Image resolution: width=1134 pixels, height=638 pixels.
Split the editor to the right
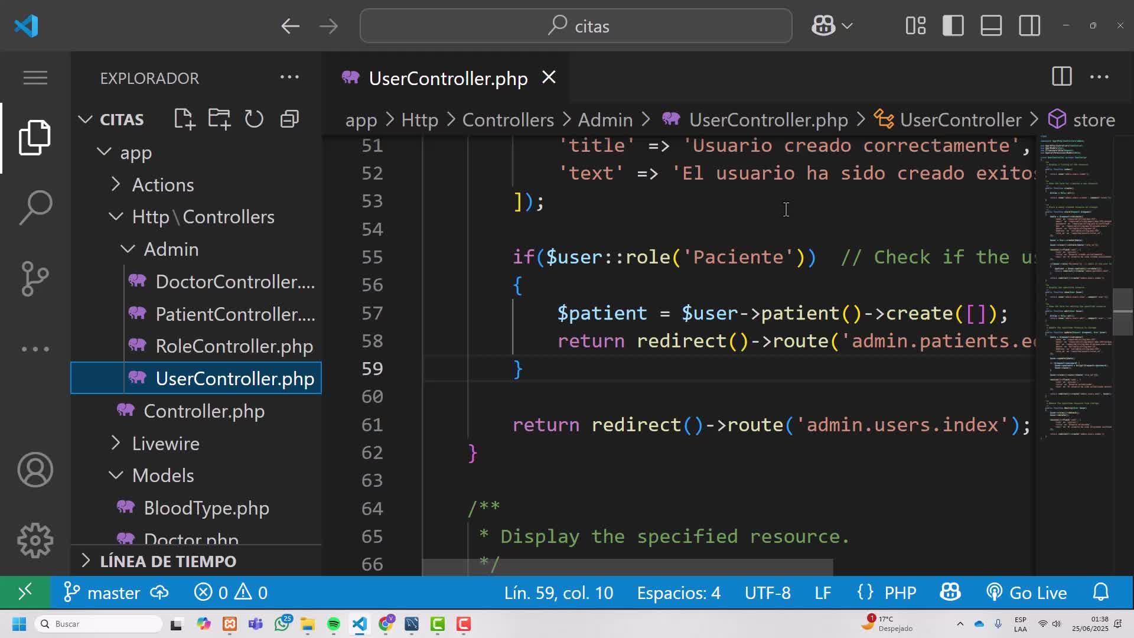[x=1062, y=77]
